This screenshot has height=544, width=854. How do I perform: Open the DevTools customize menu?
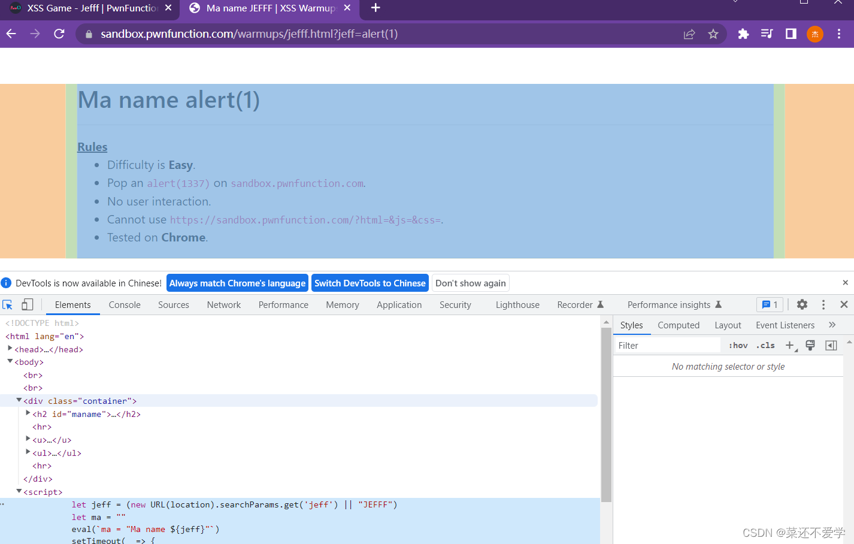823,305
